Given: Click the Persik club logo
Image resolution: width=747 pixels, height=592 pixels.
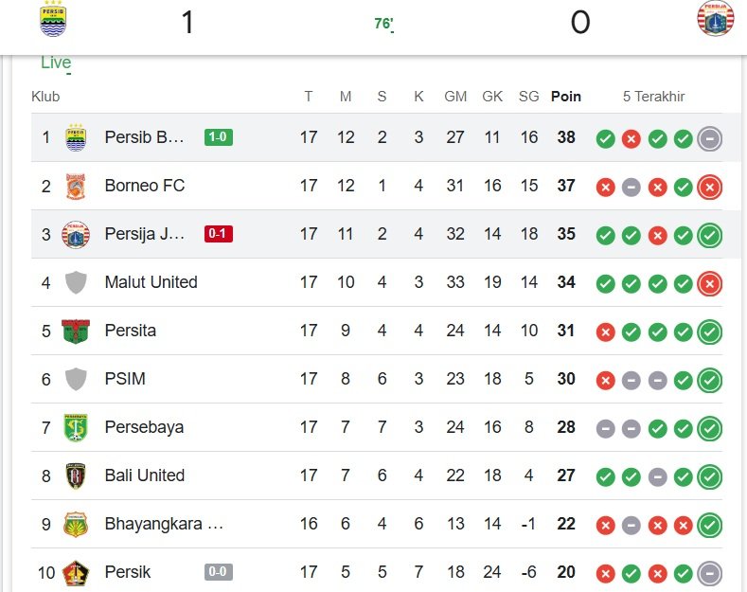Looking at the screenshot, I should click(76, 572).
